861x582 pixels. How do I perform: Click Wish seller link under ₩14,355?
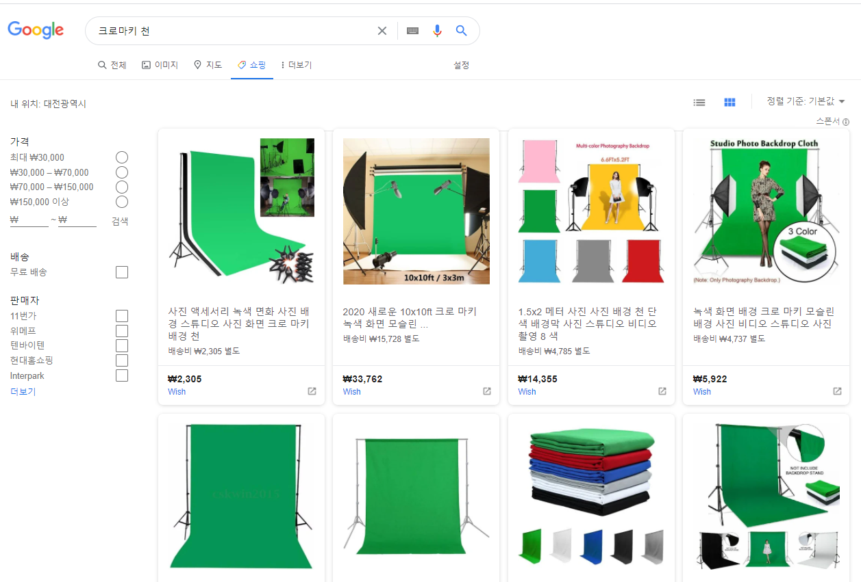tap(527, 392)
